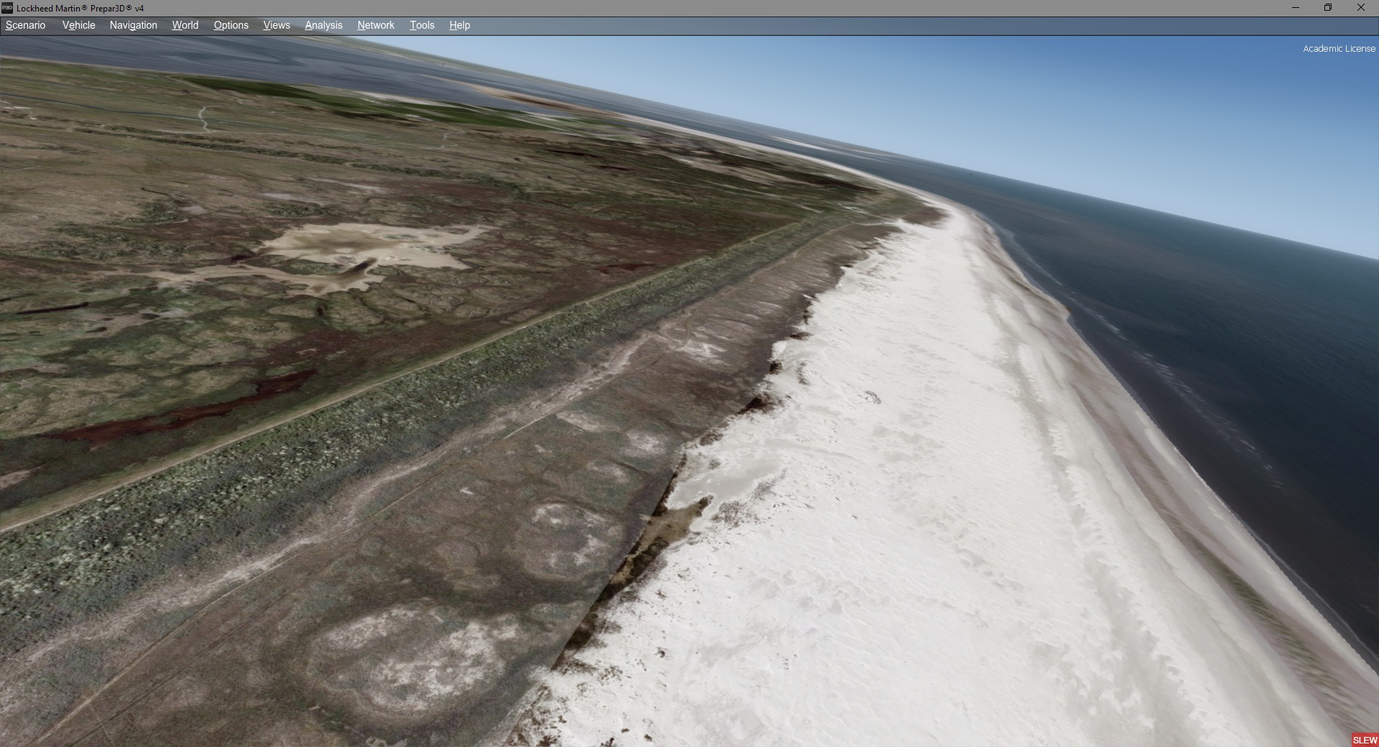Viewport: 1379px width, 747px height.
Task: Open the Views menu
Action: point(277,25)
